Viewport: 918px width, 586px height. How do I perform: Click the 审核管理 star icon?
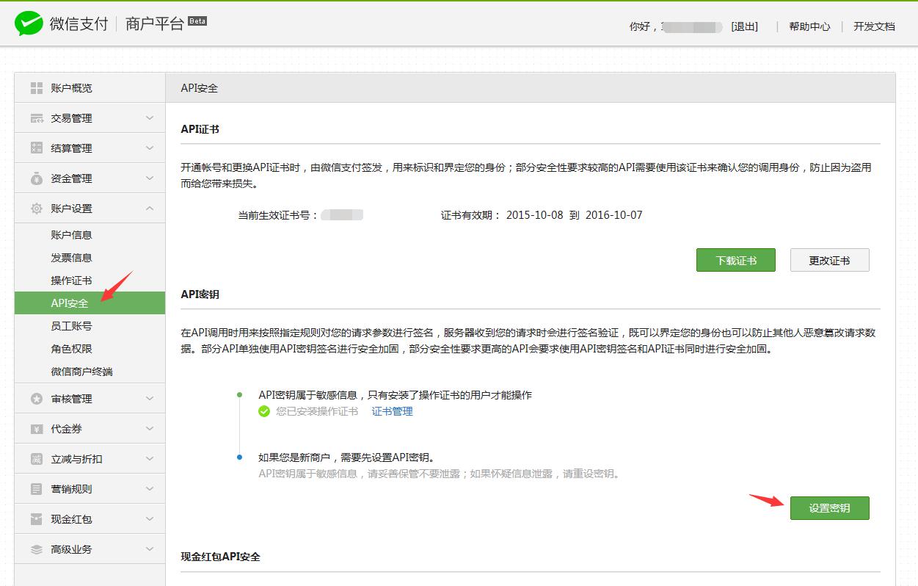coord(37,399)
